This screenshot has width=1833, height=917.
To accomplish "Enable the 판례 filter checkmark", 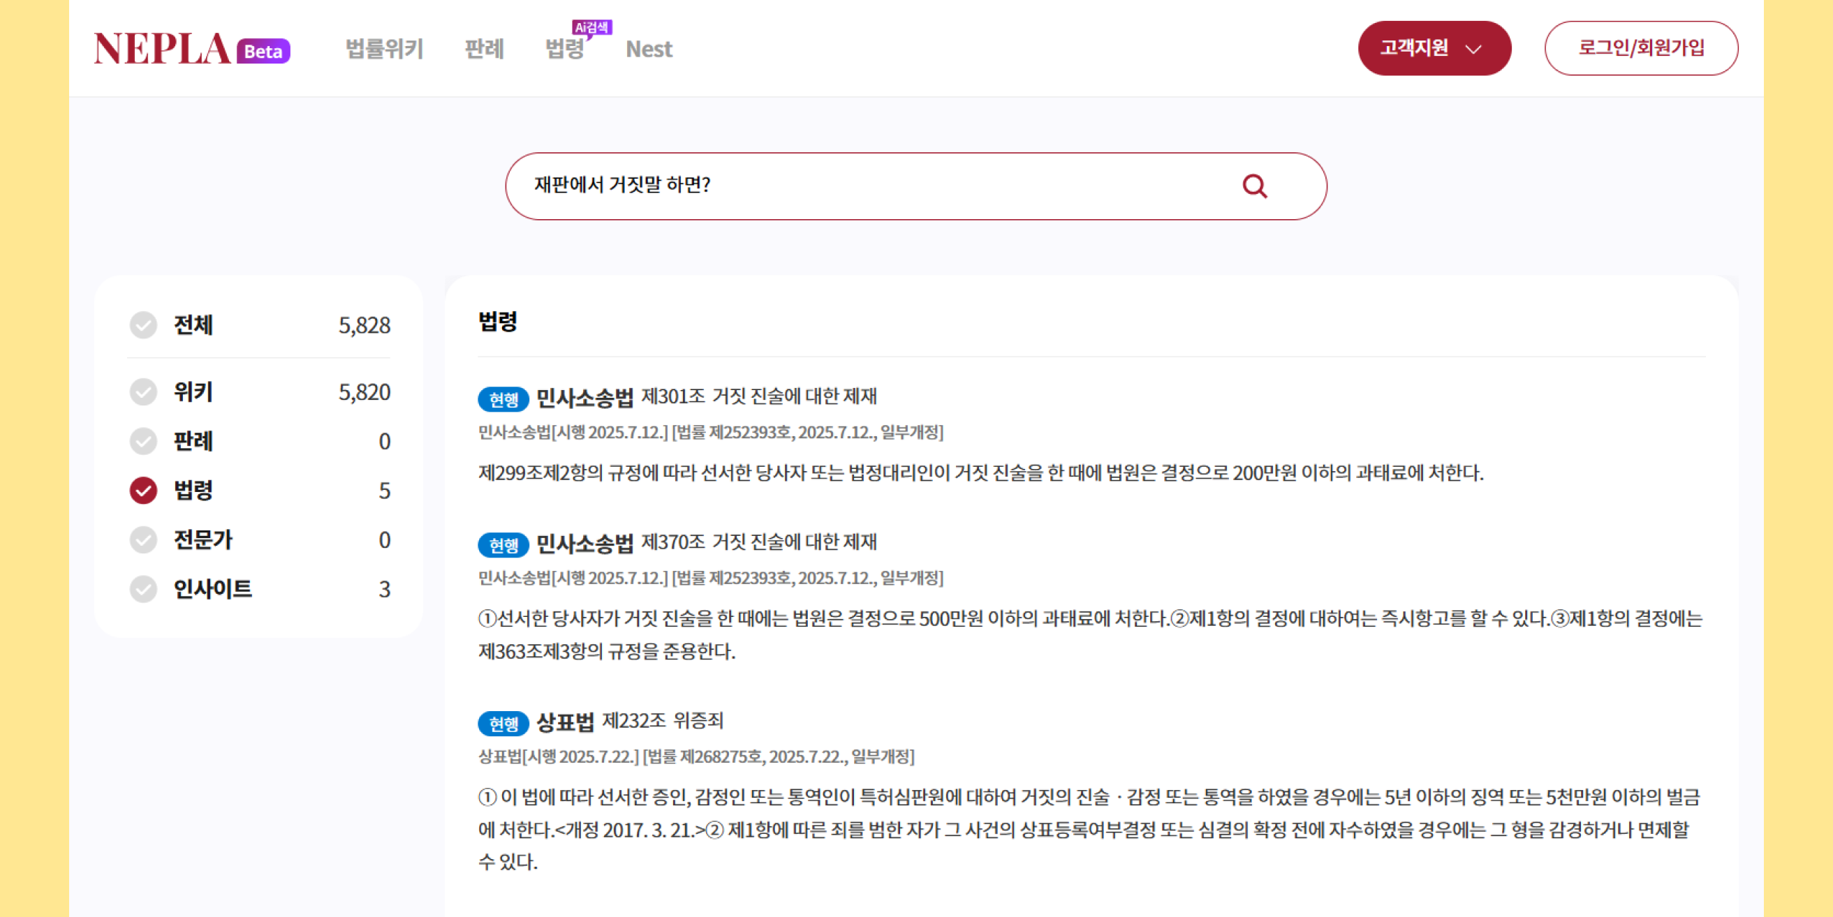I will (143, 441).
